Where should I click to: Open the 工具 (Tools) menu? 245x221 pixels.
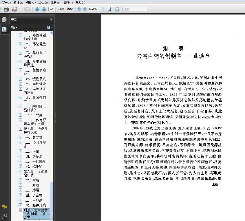(56, 2)
